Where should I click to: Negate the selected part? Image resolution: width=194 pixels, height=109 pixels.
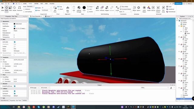pos(107,9)
